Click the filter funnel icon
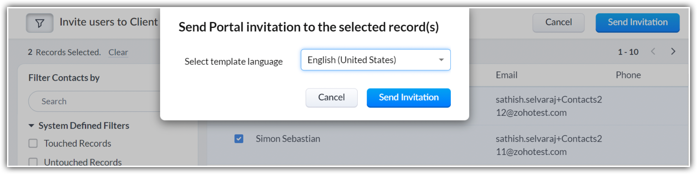 click(x=40, y=23)
